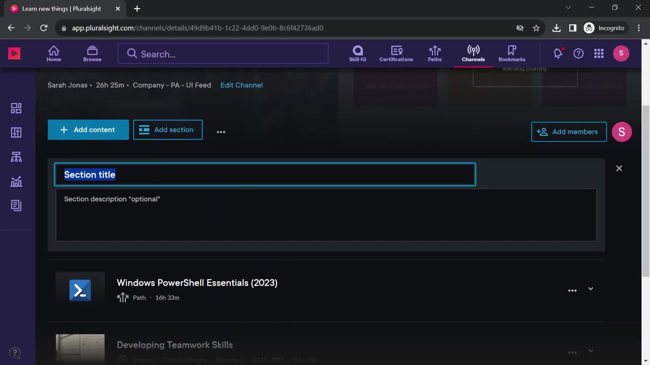This screenshot has height=365, width=650.
Task: Click the Add section button
Action: point(168,130)
